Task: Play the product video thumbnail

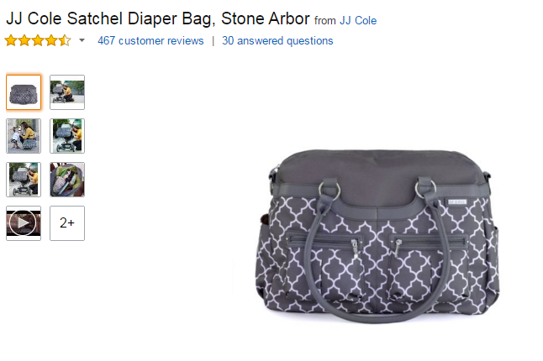Action: (24, 223)
